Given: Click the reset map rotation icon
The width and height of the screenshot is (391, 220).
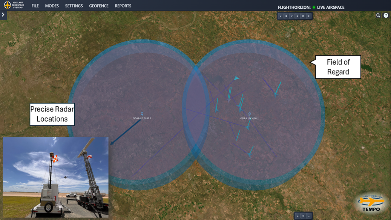Looking at the screenshot, I should tap(303, 216).
